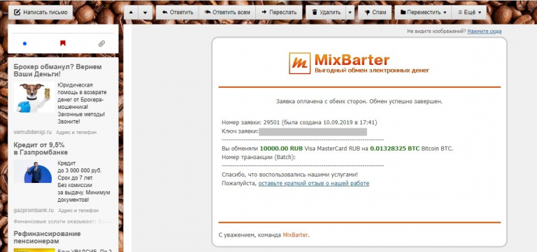The height and width of the screenshot is (252, 537).
Task: Compose a new letter with Написать письмо
Action: click(x=41, y=13)
